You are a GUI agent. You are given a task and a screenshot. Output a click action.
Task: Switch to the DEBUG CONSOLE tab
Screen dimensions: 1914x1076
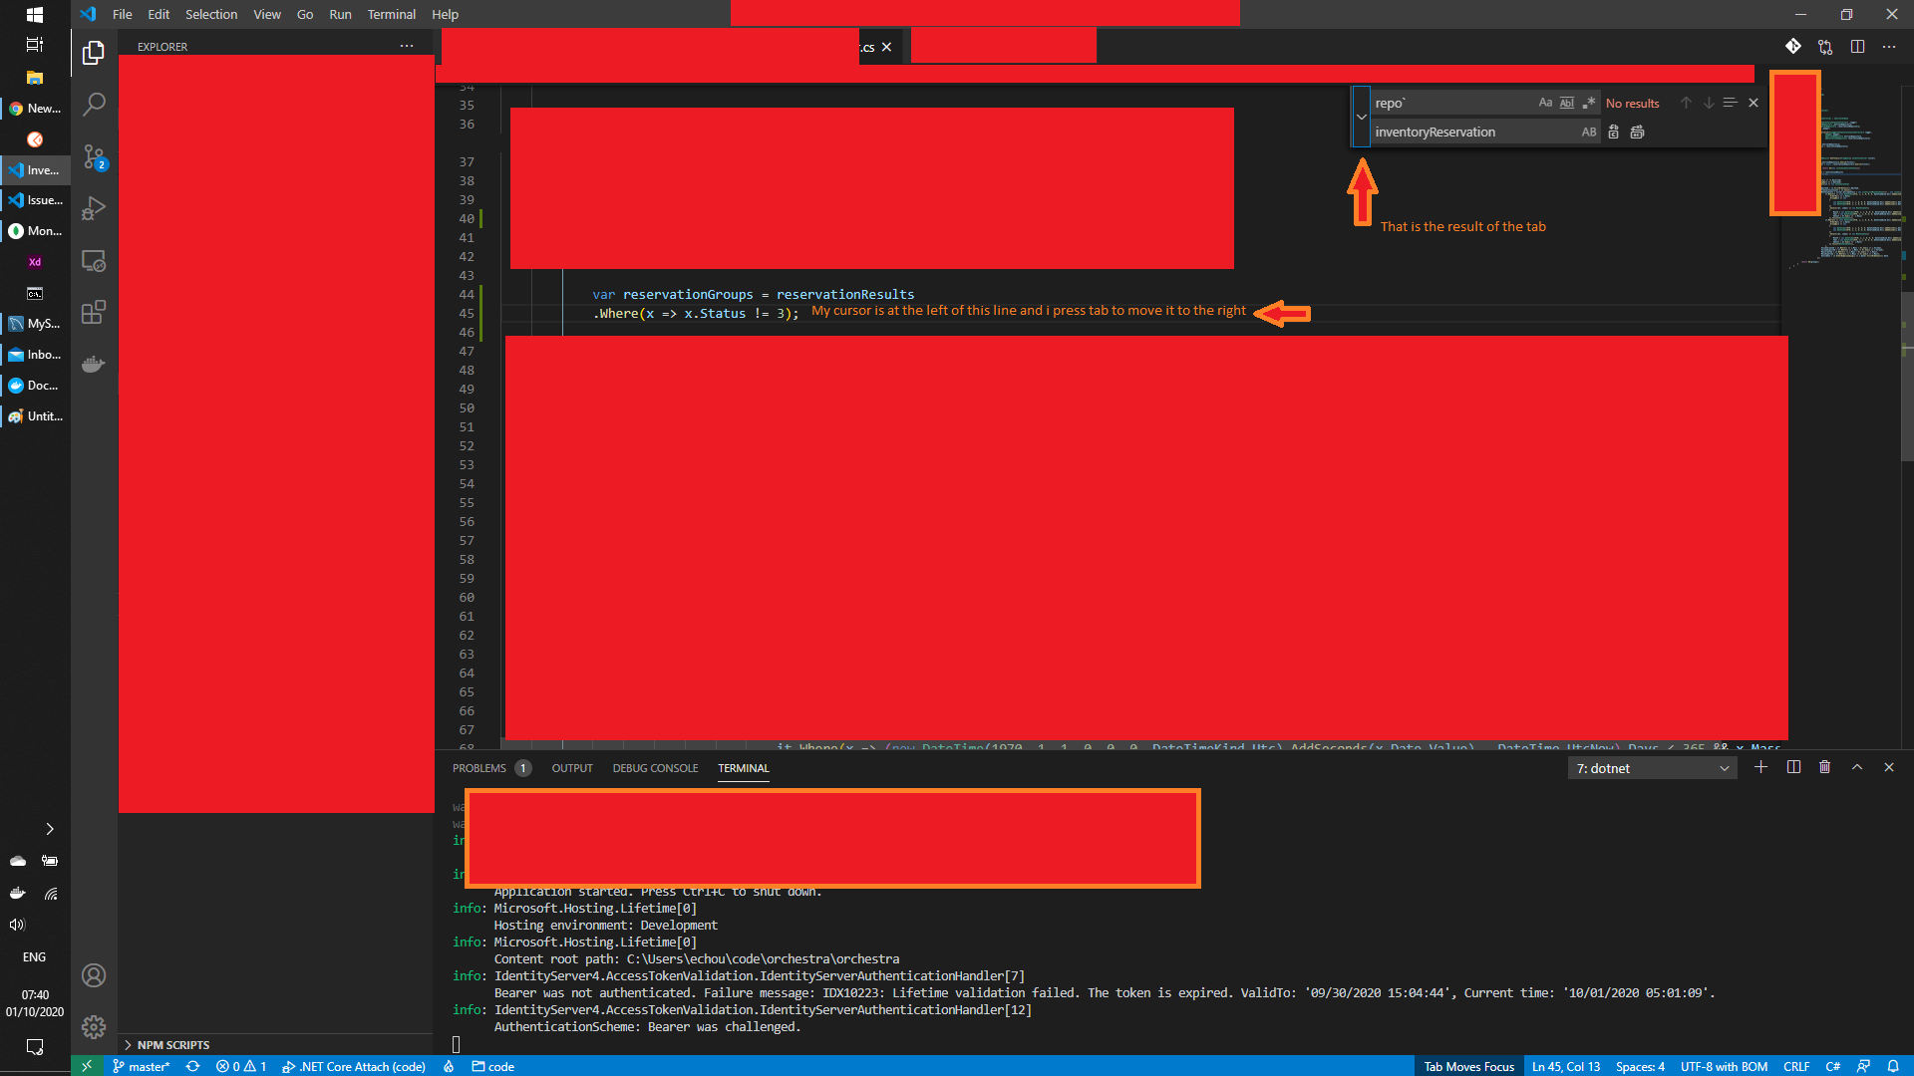coord(655,768)
